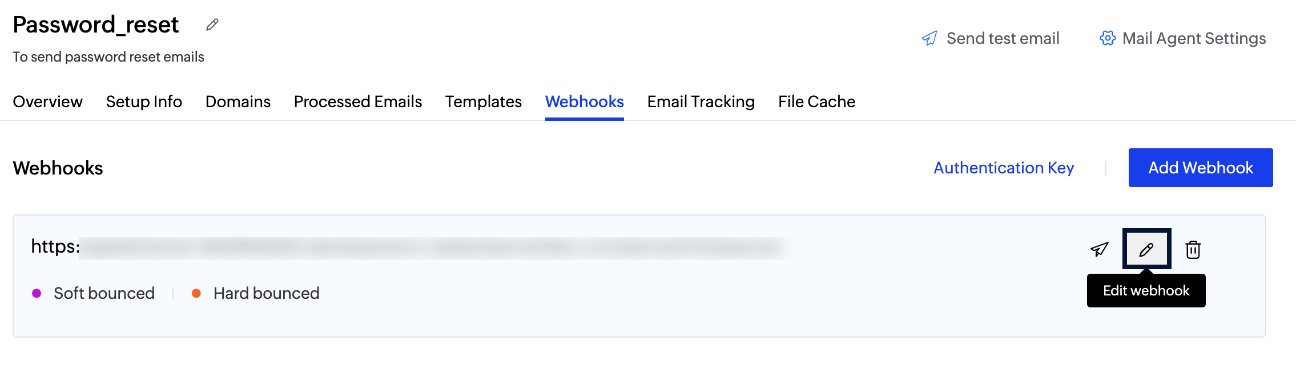The width and height of the screenshot is (1296, 365).
Task: Click the edit webhook pencil icon
Action: coord(1146,249)
